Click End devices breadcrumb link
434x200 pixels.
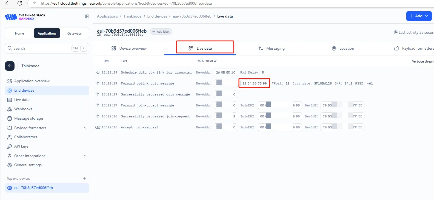click(157, 16)
